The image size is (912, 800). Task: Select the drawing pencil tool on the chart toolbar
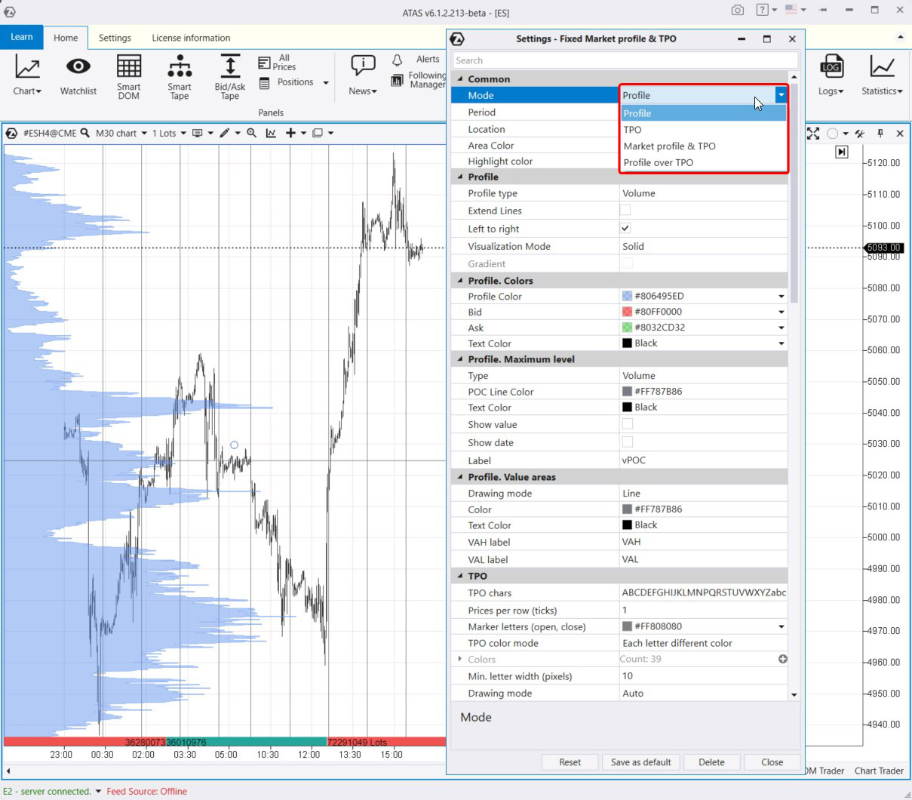pyautogui.click(x=224, y=133)
